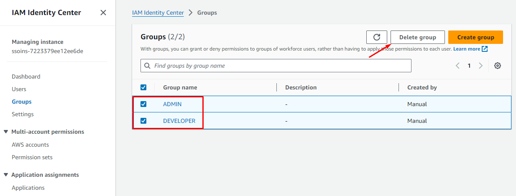Collapse Multi-account permissions section
This screenshot has width=516, height=196.
point(6,132)
